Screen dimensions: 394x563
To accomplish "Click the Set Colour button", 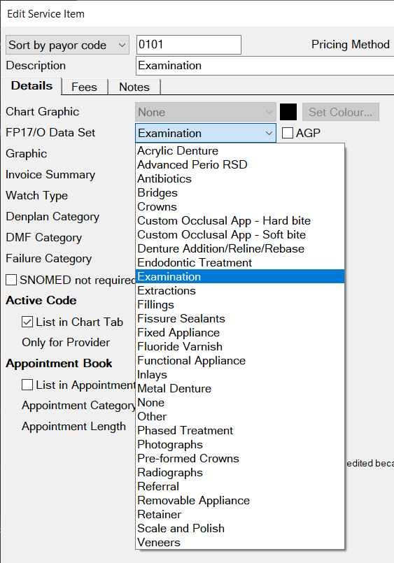I will pyautogui.click(x=341, y=112).
